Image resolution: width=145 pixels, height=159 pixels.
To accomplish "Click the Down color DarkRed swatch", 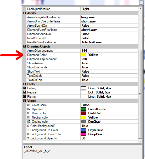I will [83, 113].
